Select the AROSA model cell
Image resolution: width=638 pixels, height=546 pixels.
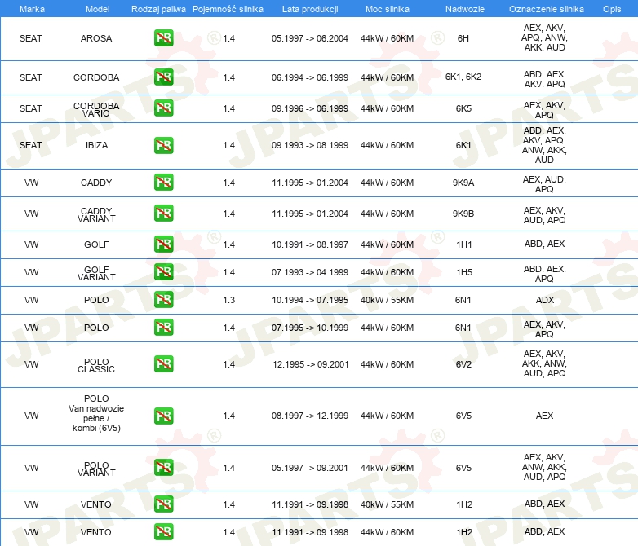point(96,38)
